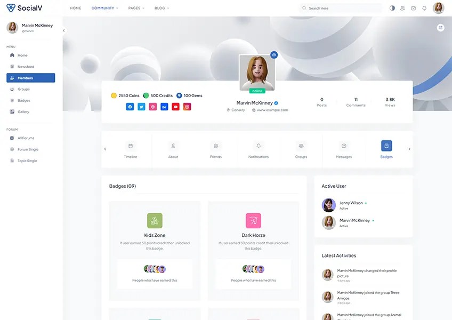Open the COMMUNITY dropdown menu
This screenshot has width=452, height=320.
(x=103, y=7)
